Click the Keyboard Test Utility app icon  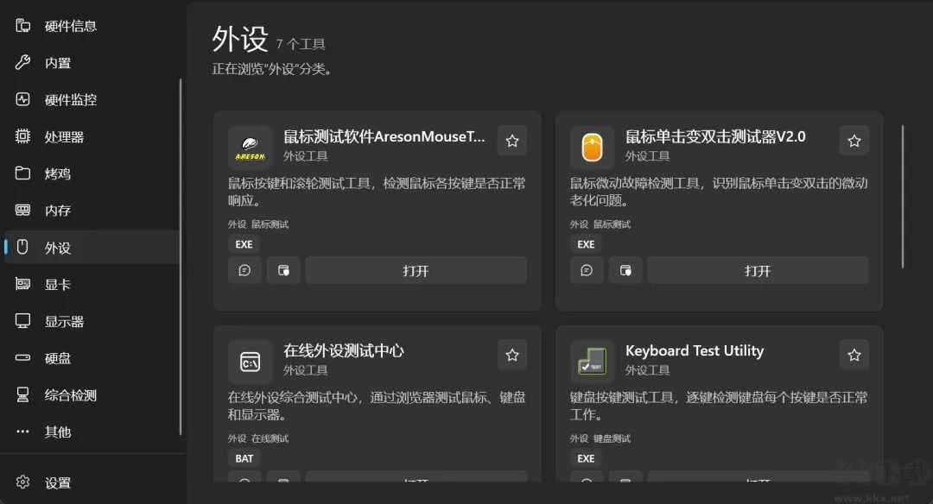[x=592, y=362]
